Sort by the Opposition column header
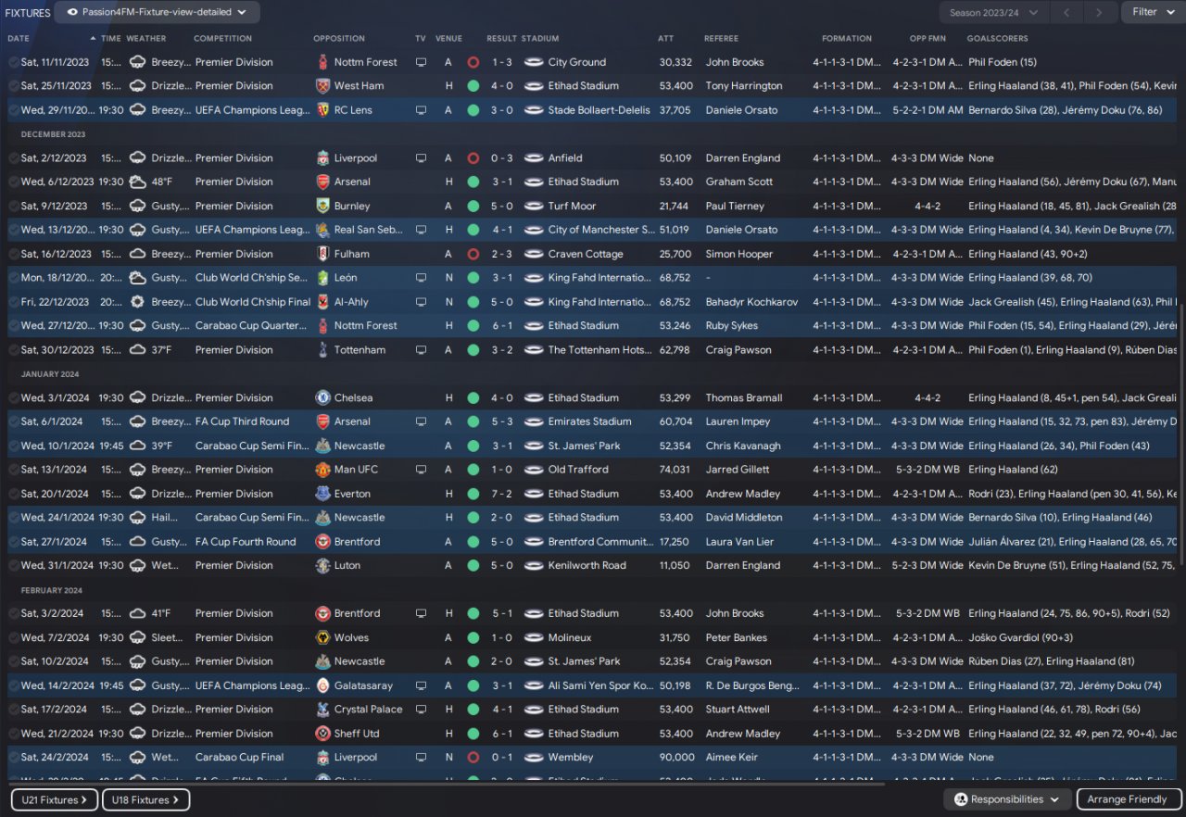The width and height of the screenshot is (1186, 817). click(x=339, y=39)
